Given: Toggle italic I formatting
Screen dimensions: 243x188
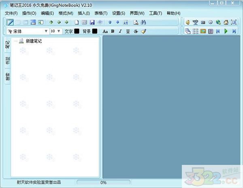Looking at the screenshot, I should (120, 31).
